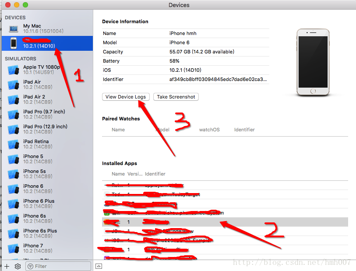
Task: Click the iPad Air 2 simulator icon
Action: pos(14,100)
